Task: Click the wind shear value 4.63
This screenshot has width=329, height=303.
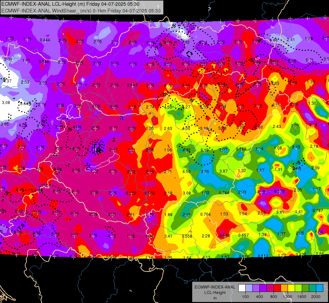Action: 275,83
